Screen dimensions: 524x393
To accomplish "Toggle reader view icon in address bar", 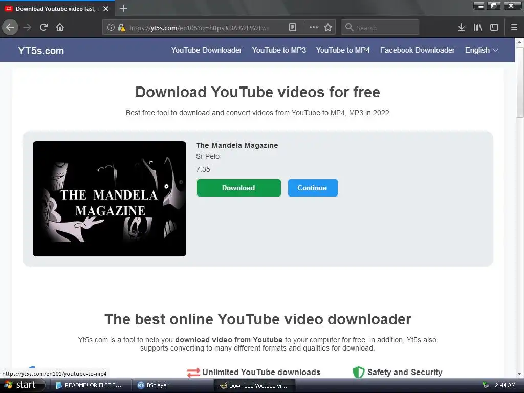I will 292,28.
